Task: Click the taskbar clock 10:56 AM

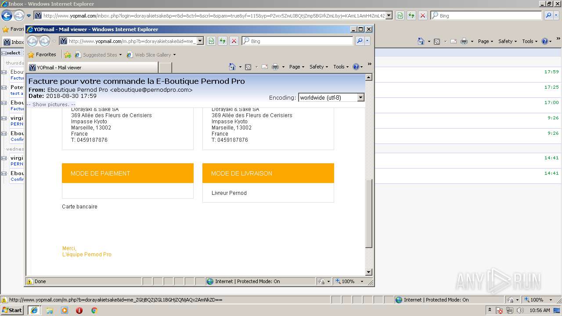Action: [540, 310]
